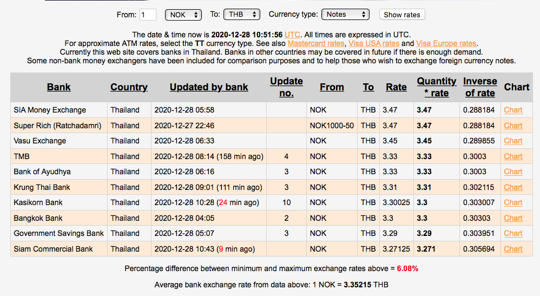The image size is (540, 296).
Task: Sort by Updated by bank header
Action: pos(209,87)
